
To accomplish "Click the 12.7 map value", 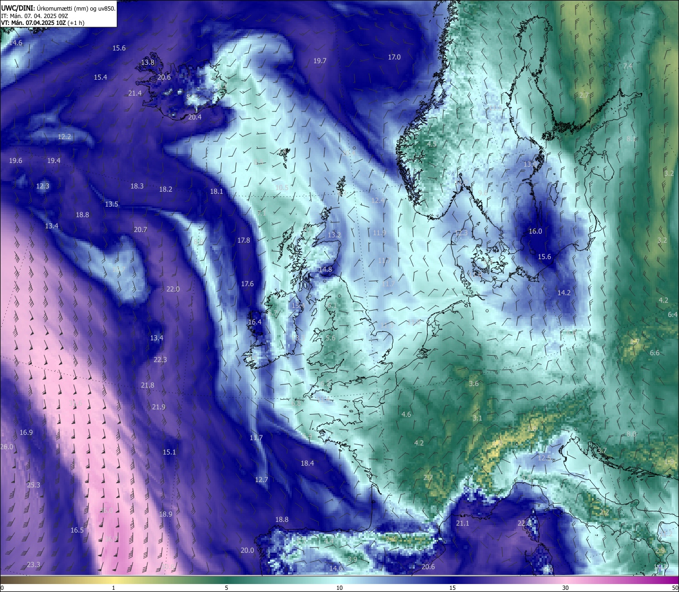I will tap(262, 480).
